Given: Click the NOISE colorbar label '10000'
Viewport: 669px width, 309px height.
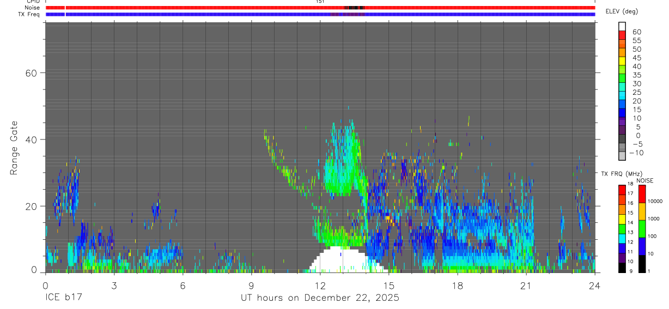Looking at the screenshot, I should 654,202.
